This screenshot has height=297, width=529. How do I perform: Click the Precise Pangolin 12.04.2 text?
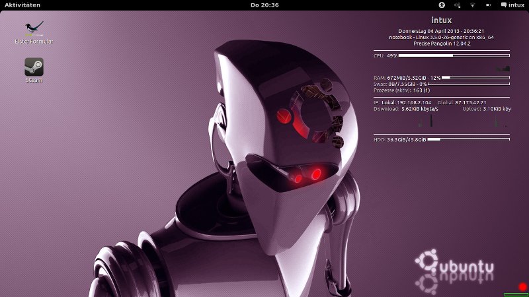[x=442, y=44]
